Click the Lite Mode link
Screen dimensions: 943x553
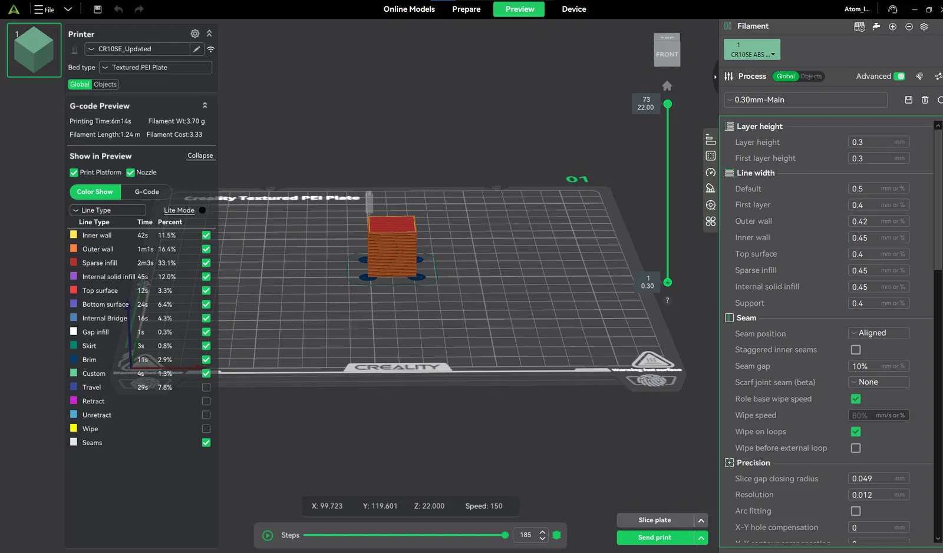[x=179, y=210]
